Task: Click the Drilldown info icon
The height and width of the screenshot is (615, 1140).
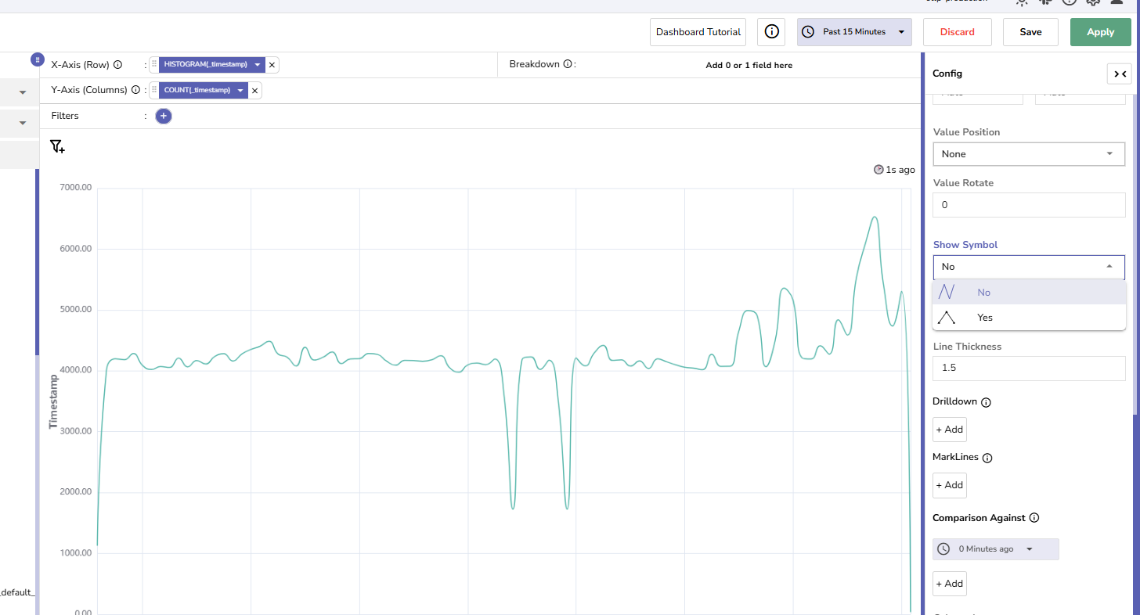Action: (x=986, y=402)
